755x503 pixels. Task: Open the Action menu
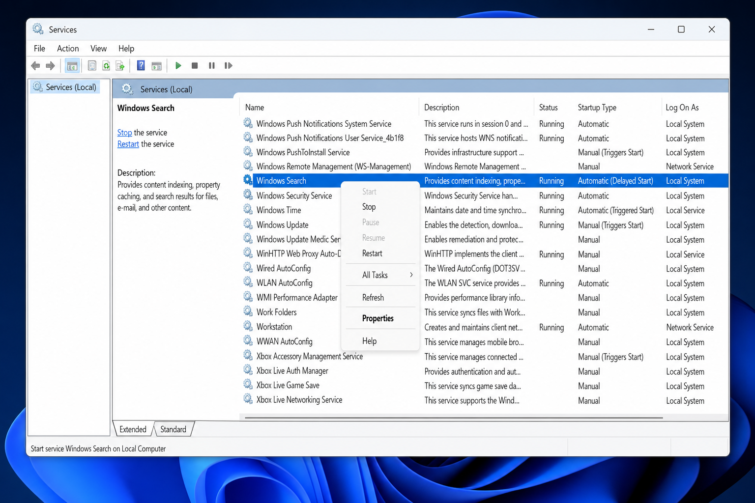click(68, 48)
